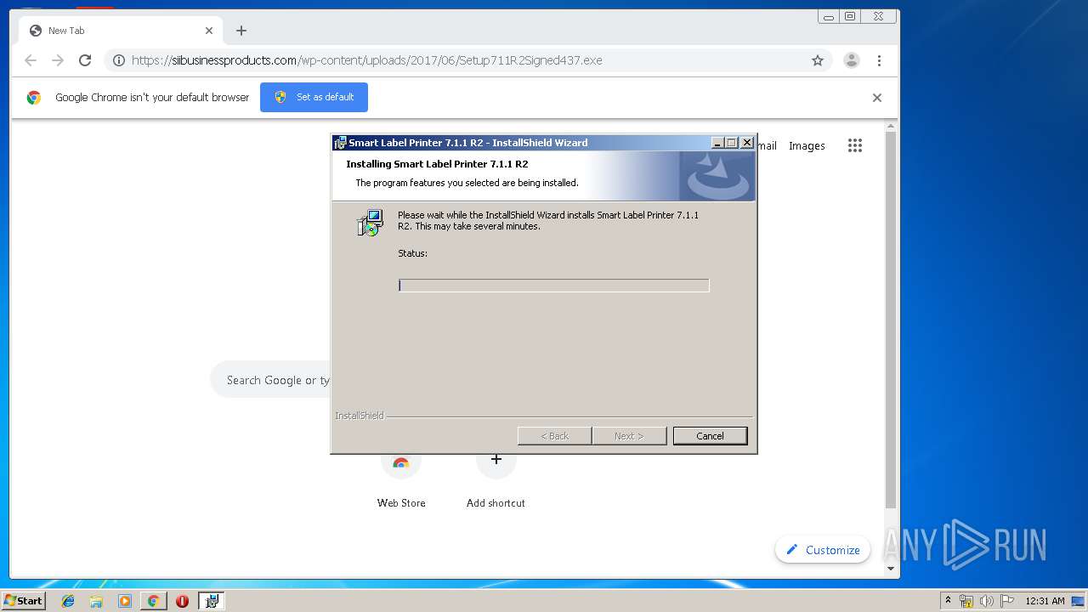1088x612 pixels.
Task: Close the New Tab tab
Action: [209, 31]
